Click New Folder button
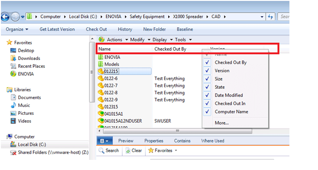The image size is (318, 170). pos(154,29)
